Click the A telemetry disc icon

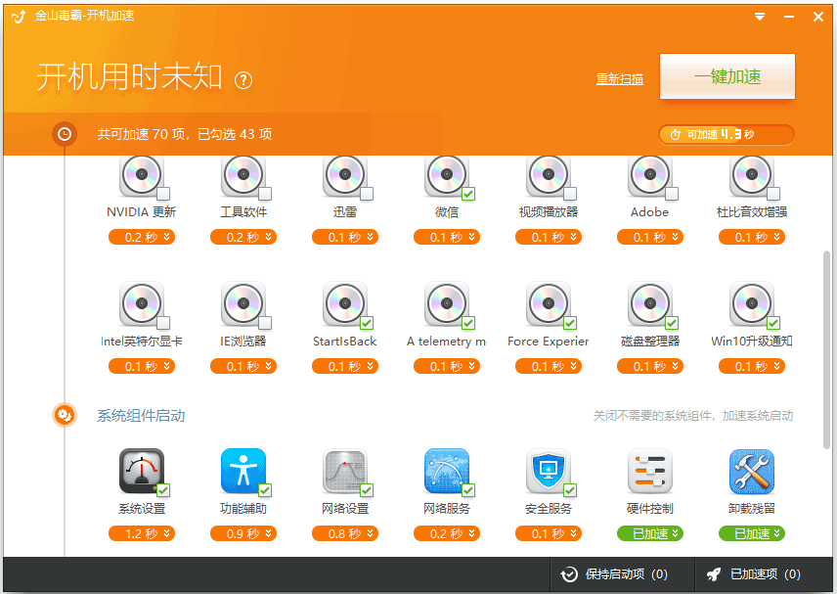447,304
